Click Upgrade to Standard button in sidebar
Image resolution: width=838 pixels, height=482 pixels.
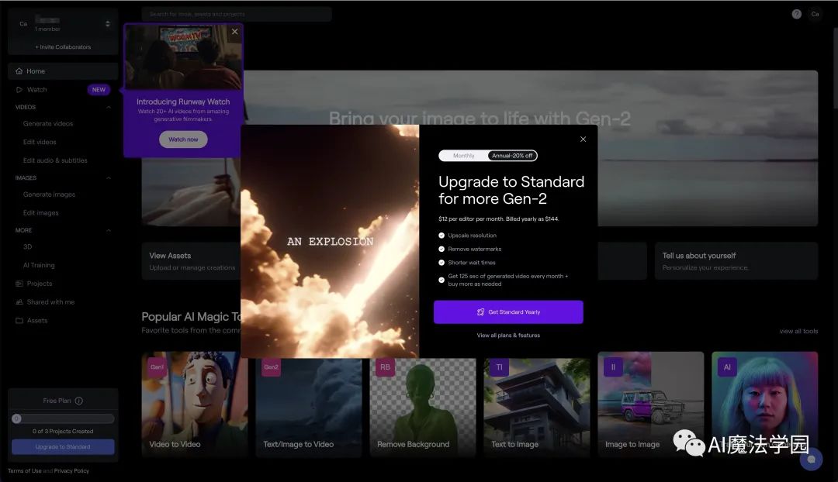pyautogui.click(x=63, y=447)
